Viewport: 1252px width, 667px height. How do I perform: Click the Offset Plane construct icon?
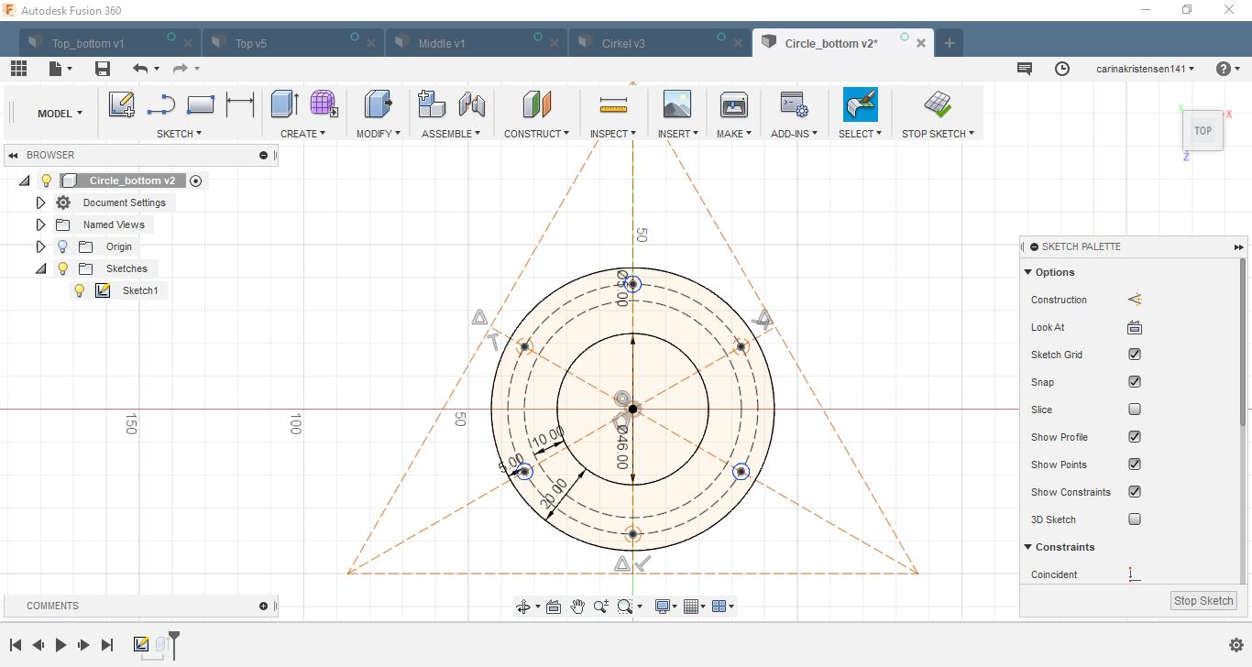click(x=537, y=104)
